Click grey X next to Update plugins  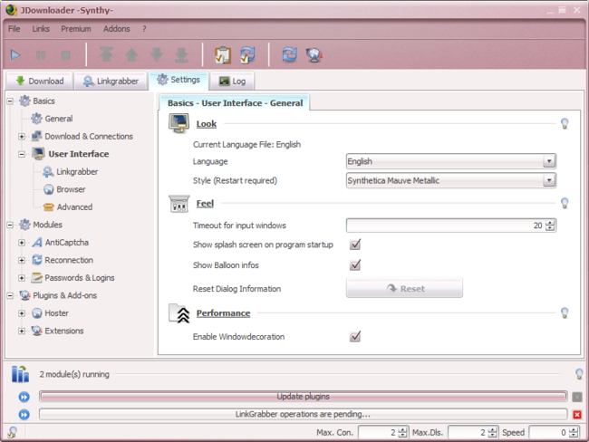(577, 397)
